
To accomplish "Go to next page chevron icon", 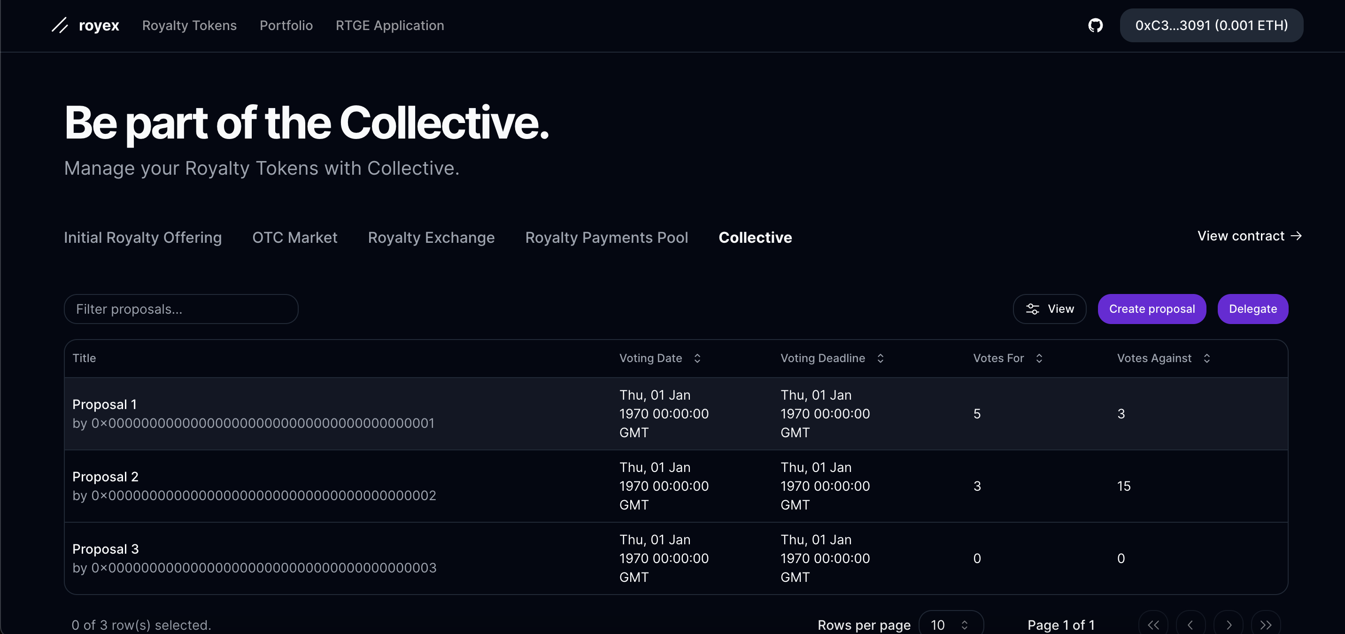I will click(x=1229, y=625).
